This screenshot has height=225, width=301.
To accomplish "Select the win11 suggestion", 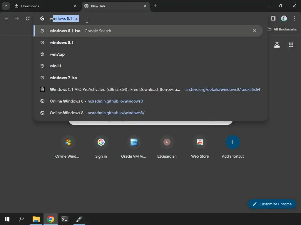I will click(x=148, y=66).
